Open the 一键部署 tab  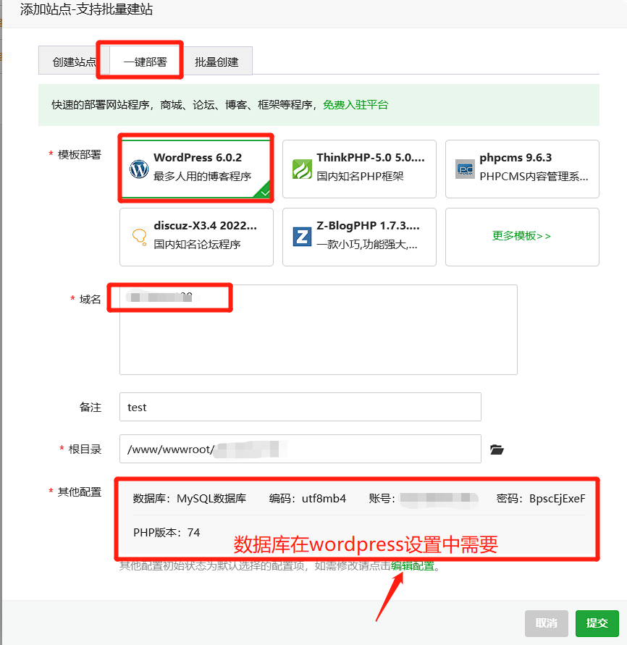coord(146,62)
